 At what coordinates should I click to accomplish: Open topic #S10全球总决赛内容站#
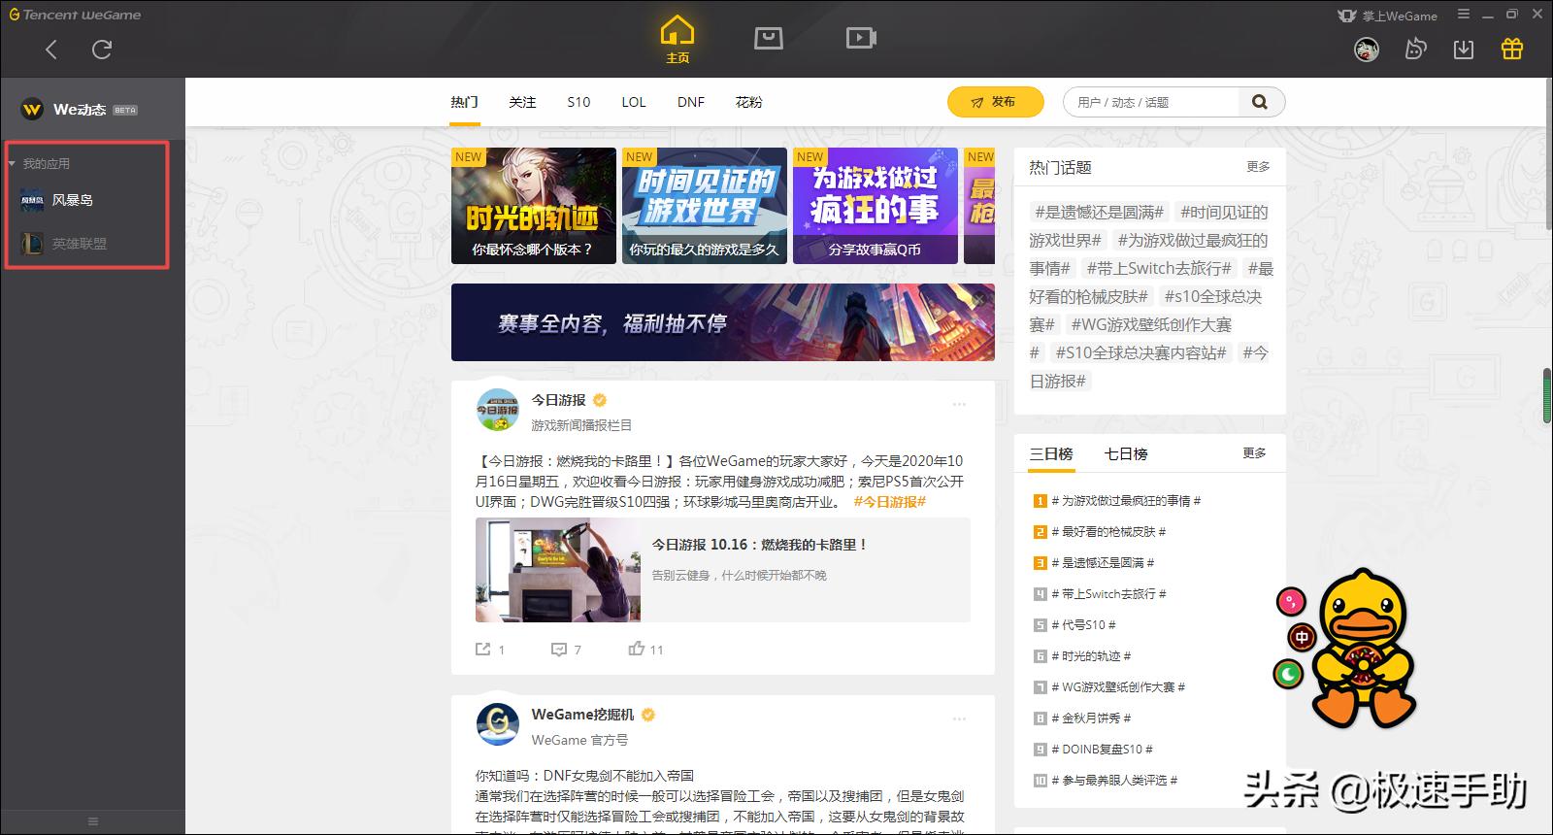click(1140, 352)
